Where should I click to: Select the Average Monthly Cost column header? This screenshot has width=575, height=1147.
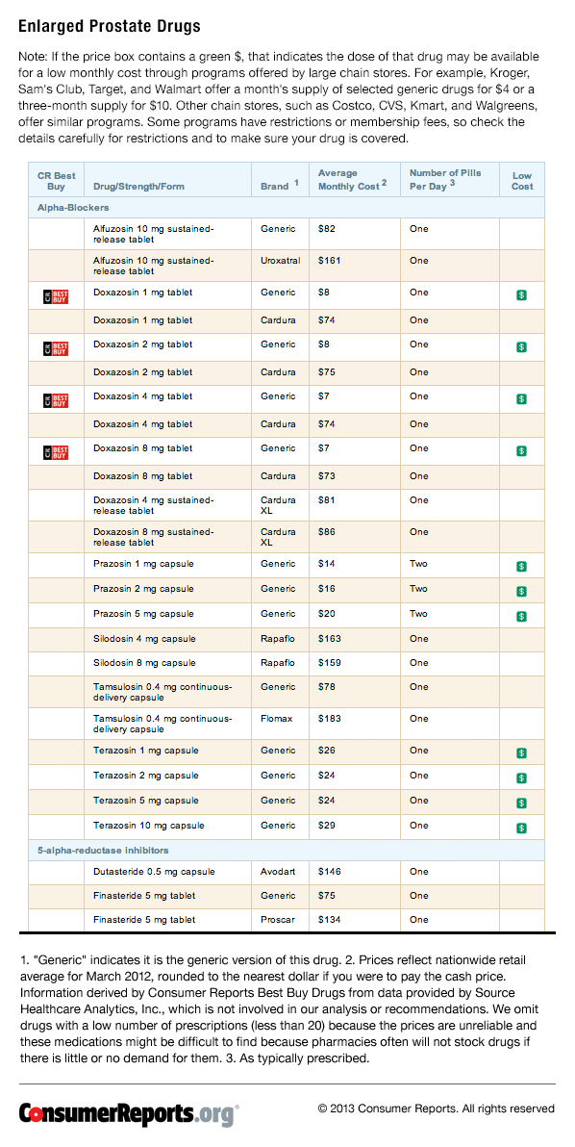pos(350,180)
